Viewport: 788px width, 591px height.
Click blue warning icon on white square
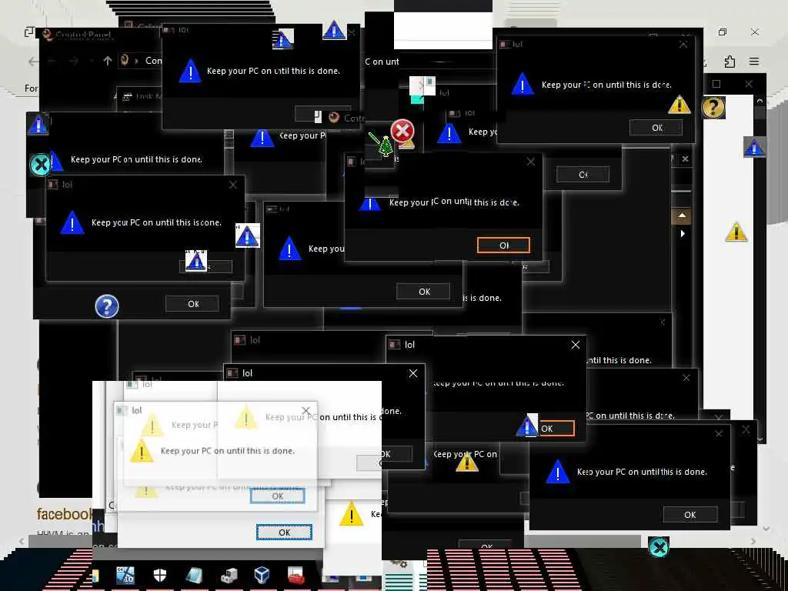coord(247,235)
